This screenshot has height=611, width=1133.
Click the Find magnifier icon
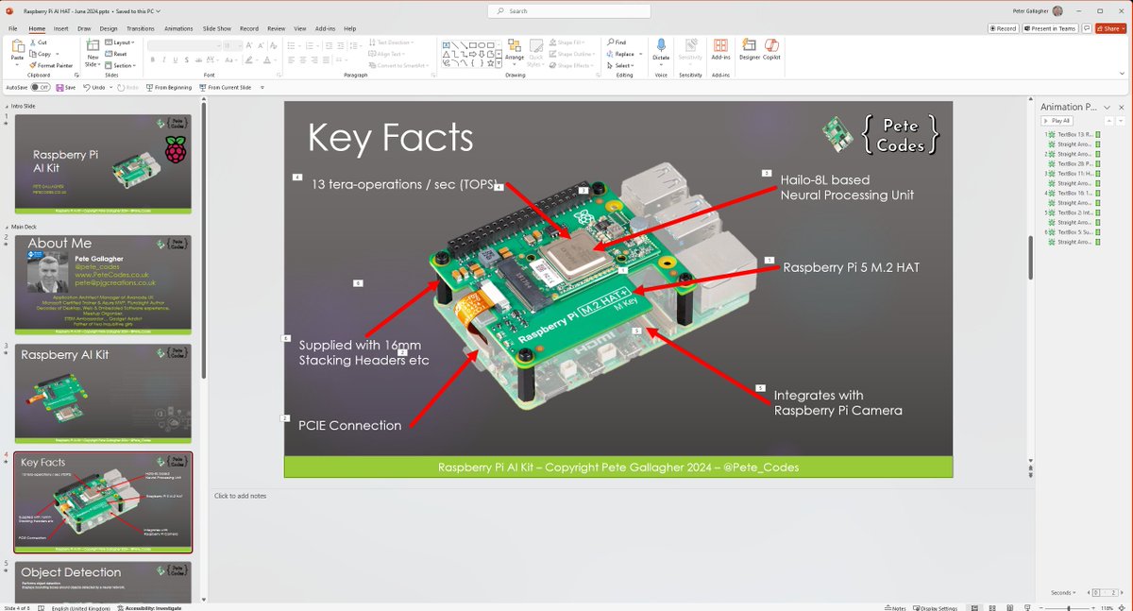610,42
